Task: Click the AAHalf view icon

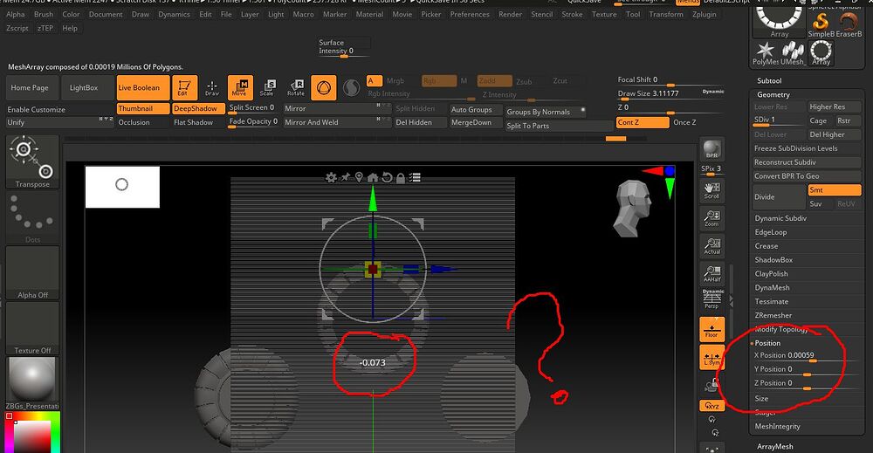Action: pyautogui.click(x=711, y=273)
